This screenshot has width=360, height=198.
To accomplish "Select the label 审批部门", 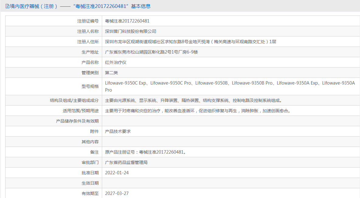I will tap(90, 162).
